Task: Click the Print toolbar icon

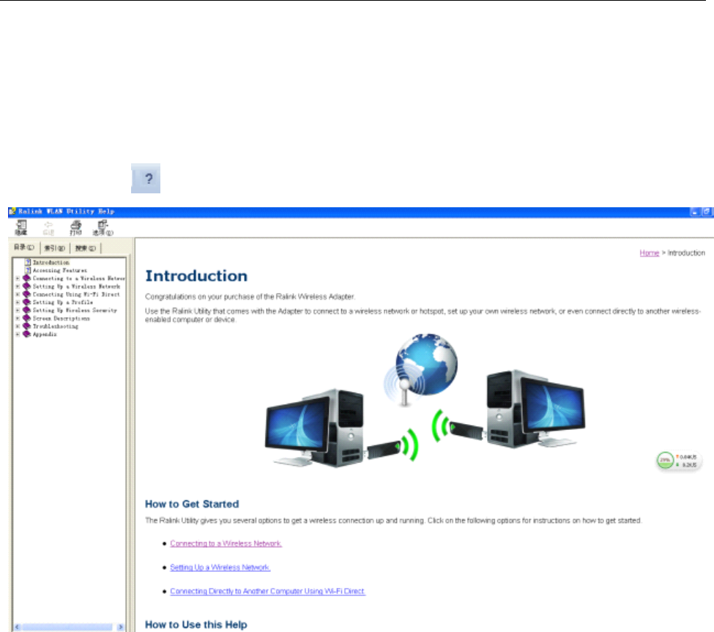Action: click(x=75, y=228)
